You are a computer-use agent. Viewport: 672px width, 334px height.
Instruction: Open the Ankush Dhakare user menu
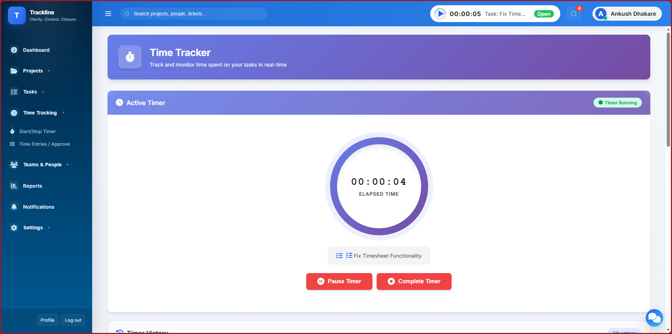(x=627, y=14)
